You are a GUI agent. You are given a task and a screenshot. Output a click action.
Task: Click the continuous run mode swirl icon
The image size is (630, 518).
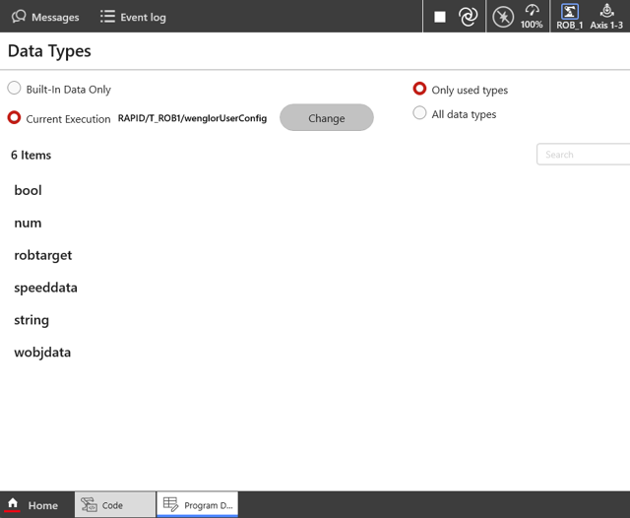[x=469, y=17]
